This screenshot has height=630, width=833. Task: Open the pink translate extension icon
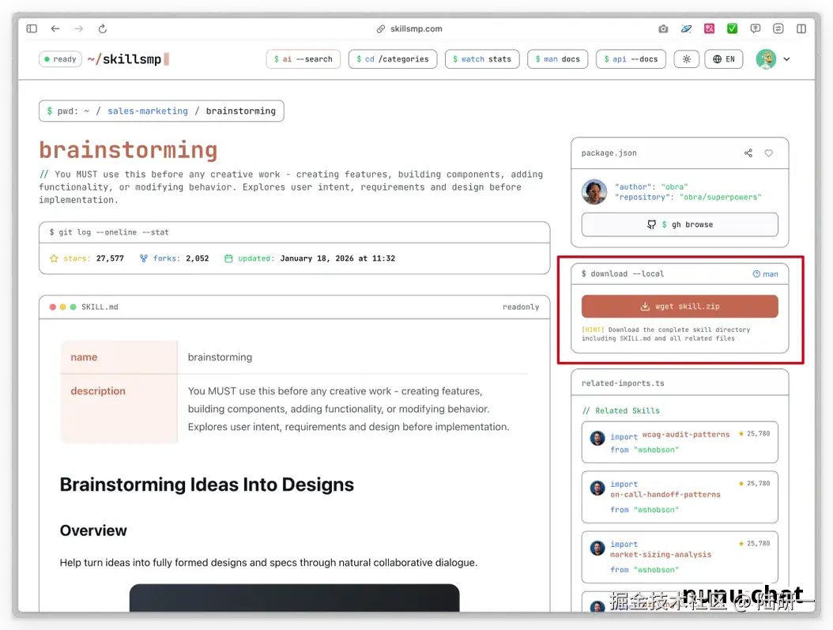coord(709,28)
